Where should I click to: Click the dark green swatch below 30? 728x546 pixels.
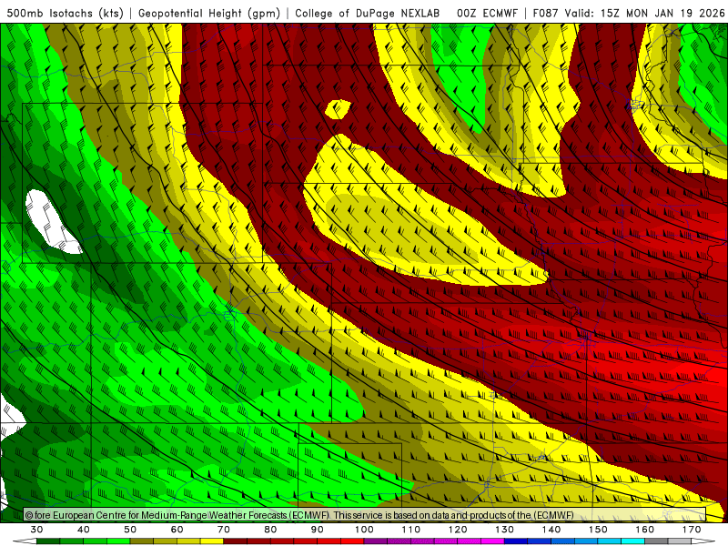48,541
